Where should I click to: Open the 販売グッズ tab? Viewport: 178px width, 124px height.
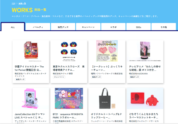63,27
